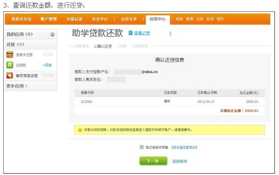Screen dimensions: 279x175
Task: Toggle the 我已阅读并同意 checkbox
Action: (142, 147)
